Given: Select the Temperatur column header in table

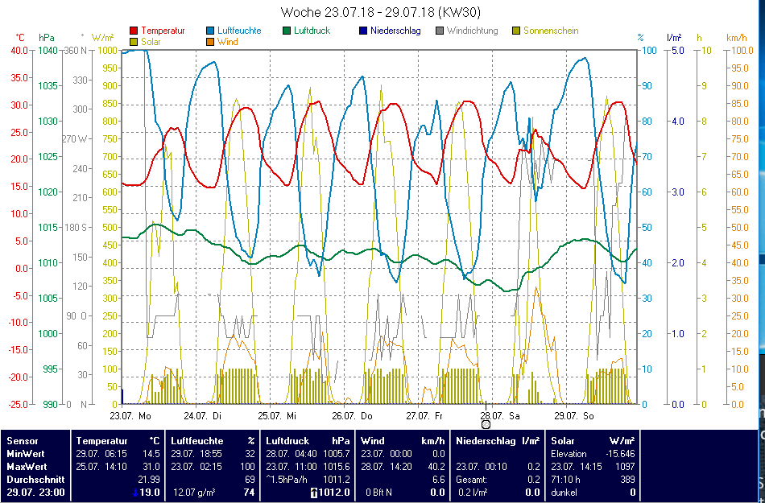Looking at the screenshot, I should point(101,441).
